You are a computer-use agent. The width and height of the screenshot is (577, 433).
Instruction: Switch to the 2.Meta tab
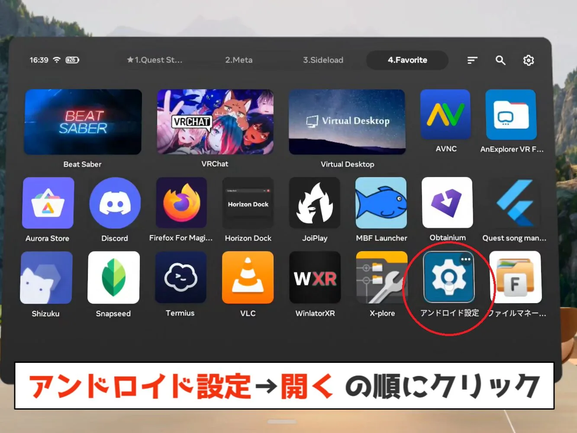click(239, 60)
